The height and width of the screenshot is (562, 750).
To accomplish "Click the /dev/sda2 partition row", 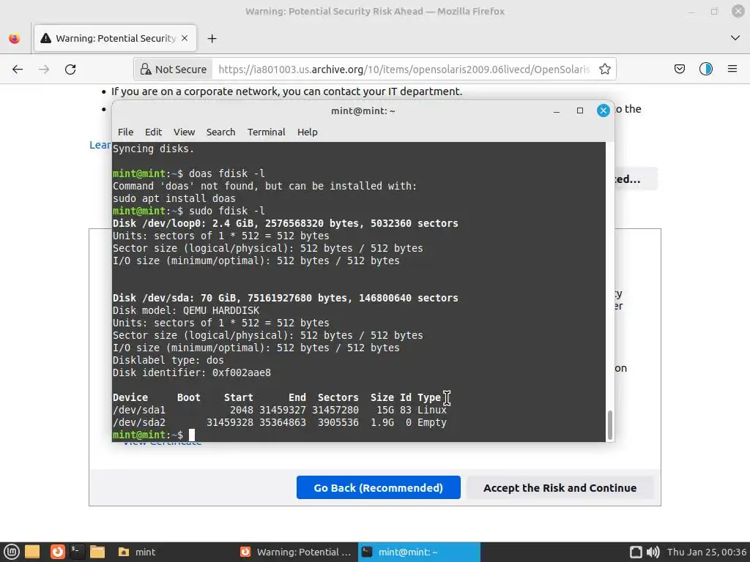I will click(x=280, y=422).
